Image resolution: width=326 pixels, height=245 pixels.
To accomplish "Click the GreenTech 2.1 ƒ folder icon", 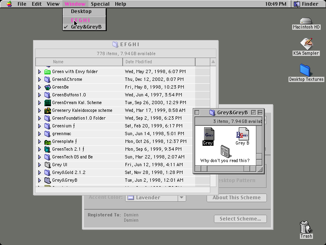I will 47,149.
